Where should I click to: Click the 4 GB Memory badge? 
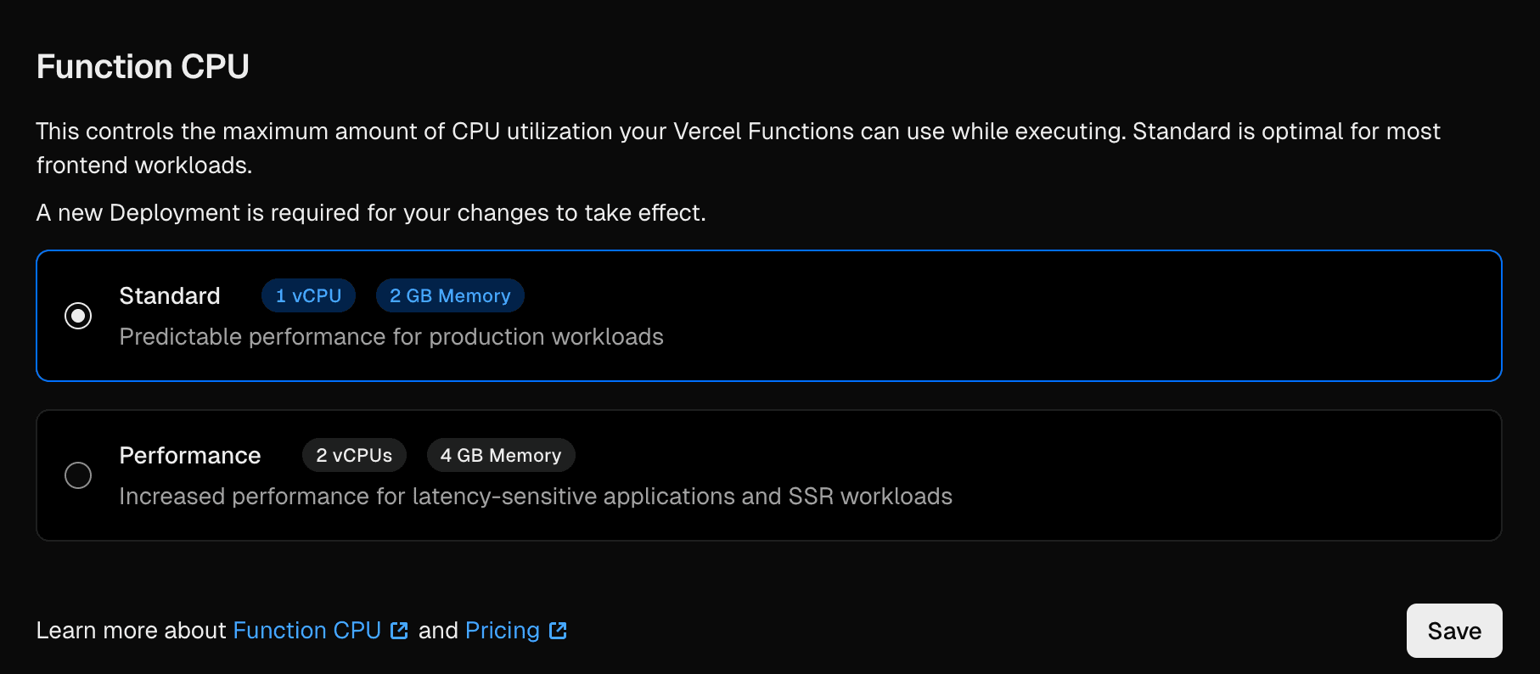500,455
